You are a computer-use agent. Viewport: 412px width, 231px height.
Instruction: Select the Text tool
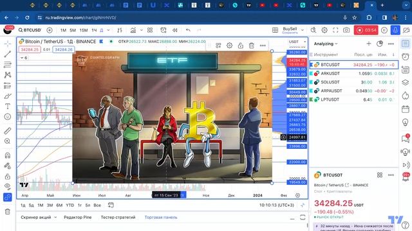7,107
